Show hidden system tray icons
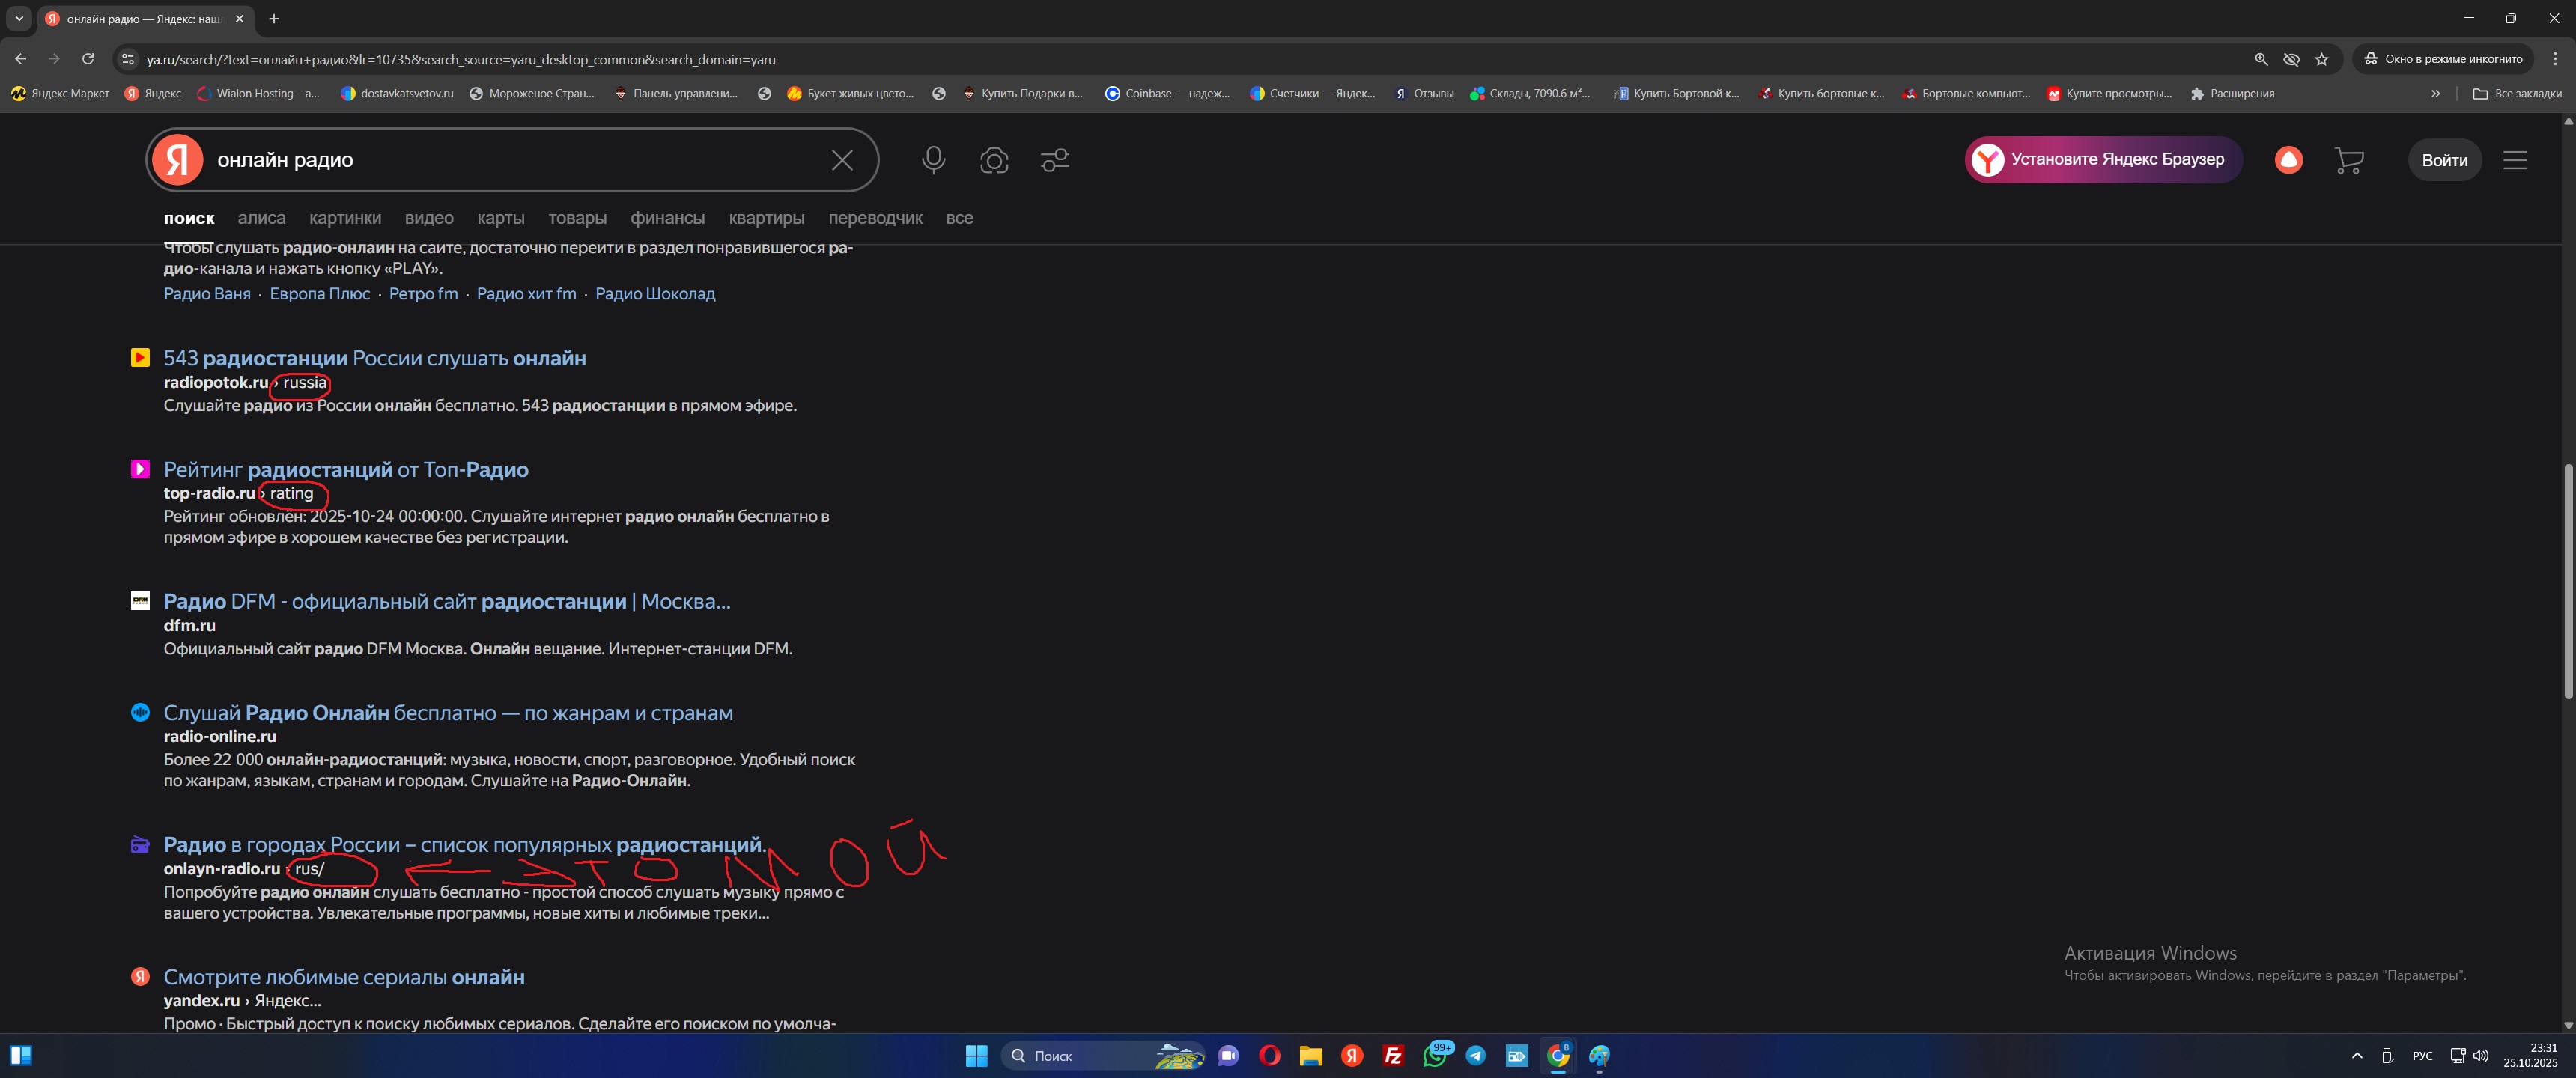The image size is (2576, 1078). click(x=2357, y=1055)
